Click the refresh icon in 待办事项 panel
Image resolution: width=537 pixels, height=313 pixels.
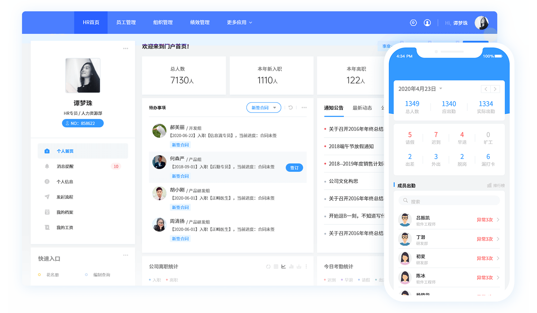tap(290, 108)
